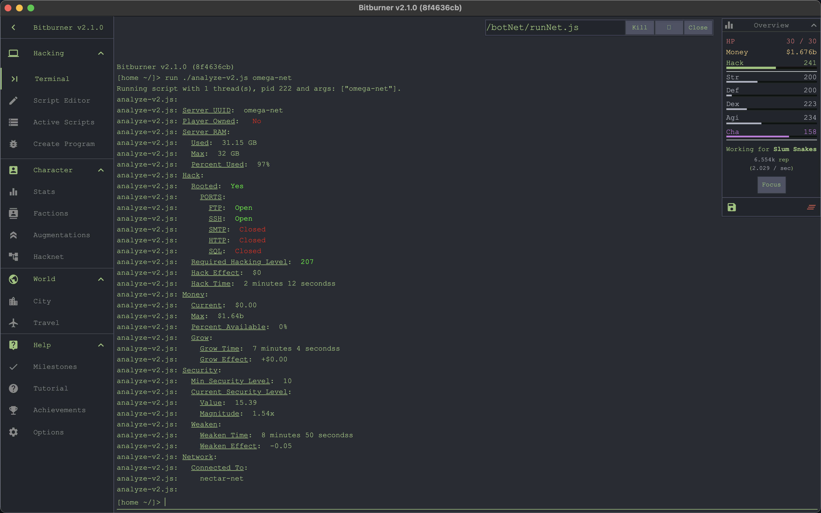
Task: Collapse sidebar using back arrow
Action: (14, 27)
